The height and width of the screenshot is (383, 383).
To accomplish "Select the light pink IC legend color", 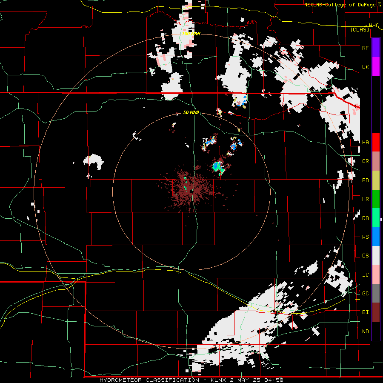I will 376,274.
